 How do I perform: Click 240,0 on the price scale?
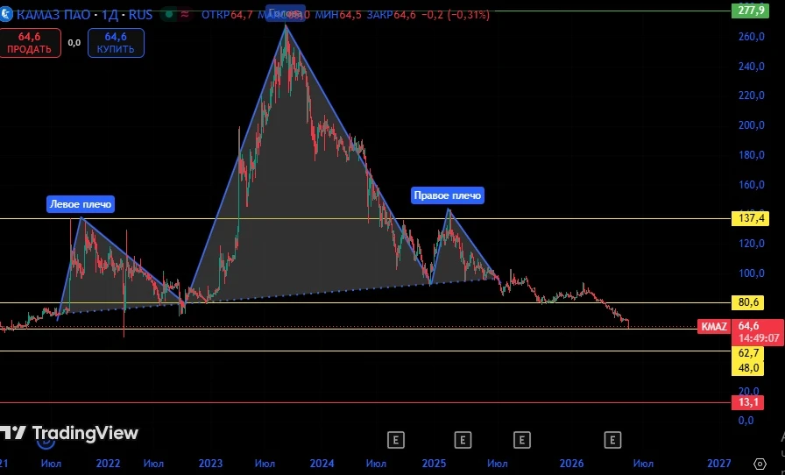tap(752, 66)
